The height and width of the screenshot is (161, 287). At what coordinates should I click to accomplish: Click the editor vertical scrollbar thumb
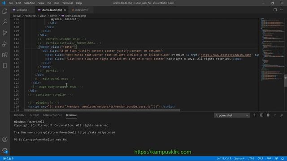click(x=286, y=80)
